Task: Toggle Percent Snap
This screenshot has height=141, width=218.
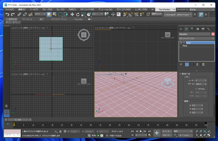Action: [x=136, y=14]
